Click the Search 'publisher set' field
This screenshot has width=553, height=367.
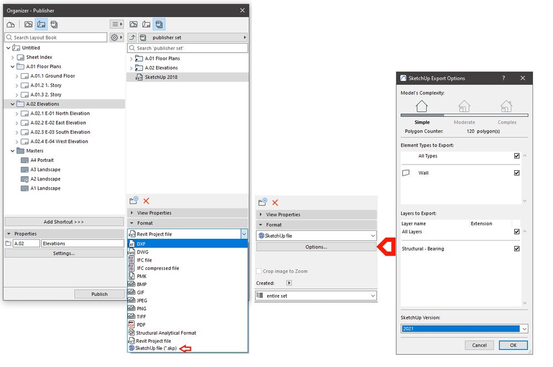[x=188, y=48]
